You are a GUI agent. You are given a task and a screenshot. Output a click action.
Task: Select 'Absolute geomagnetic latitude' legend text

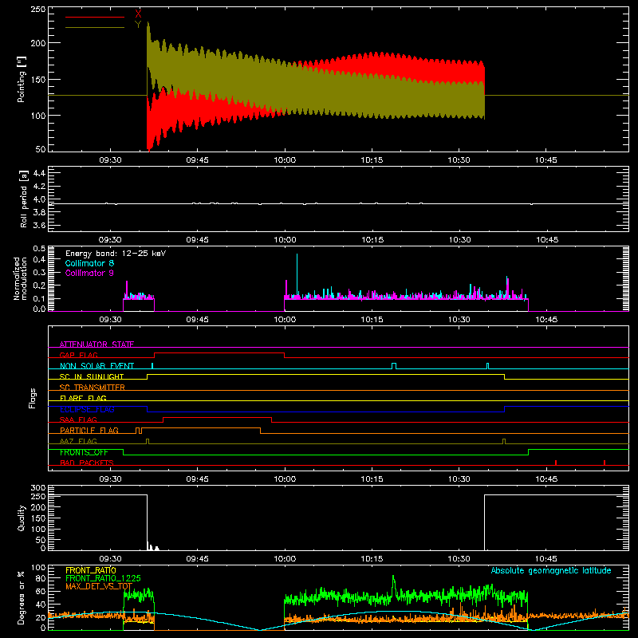[551, 570]
